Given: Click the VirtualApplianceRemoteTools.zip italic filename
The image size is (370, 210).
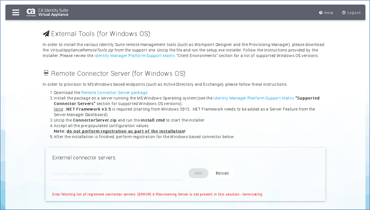Looking at the screenshot, I should (x=81, y=50).
